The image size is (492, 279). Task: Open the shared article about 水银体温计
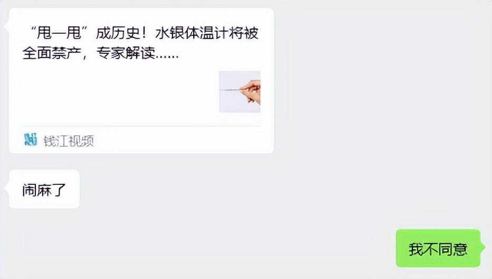pyautogui.click(x=141, y=81)
